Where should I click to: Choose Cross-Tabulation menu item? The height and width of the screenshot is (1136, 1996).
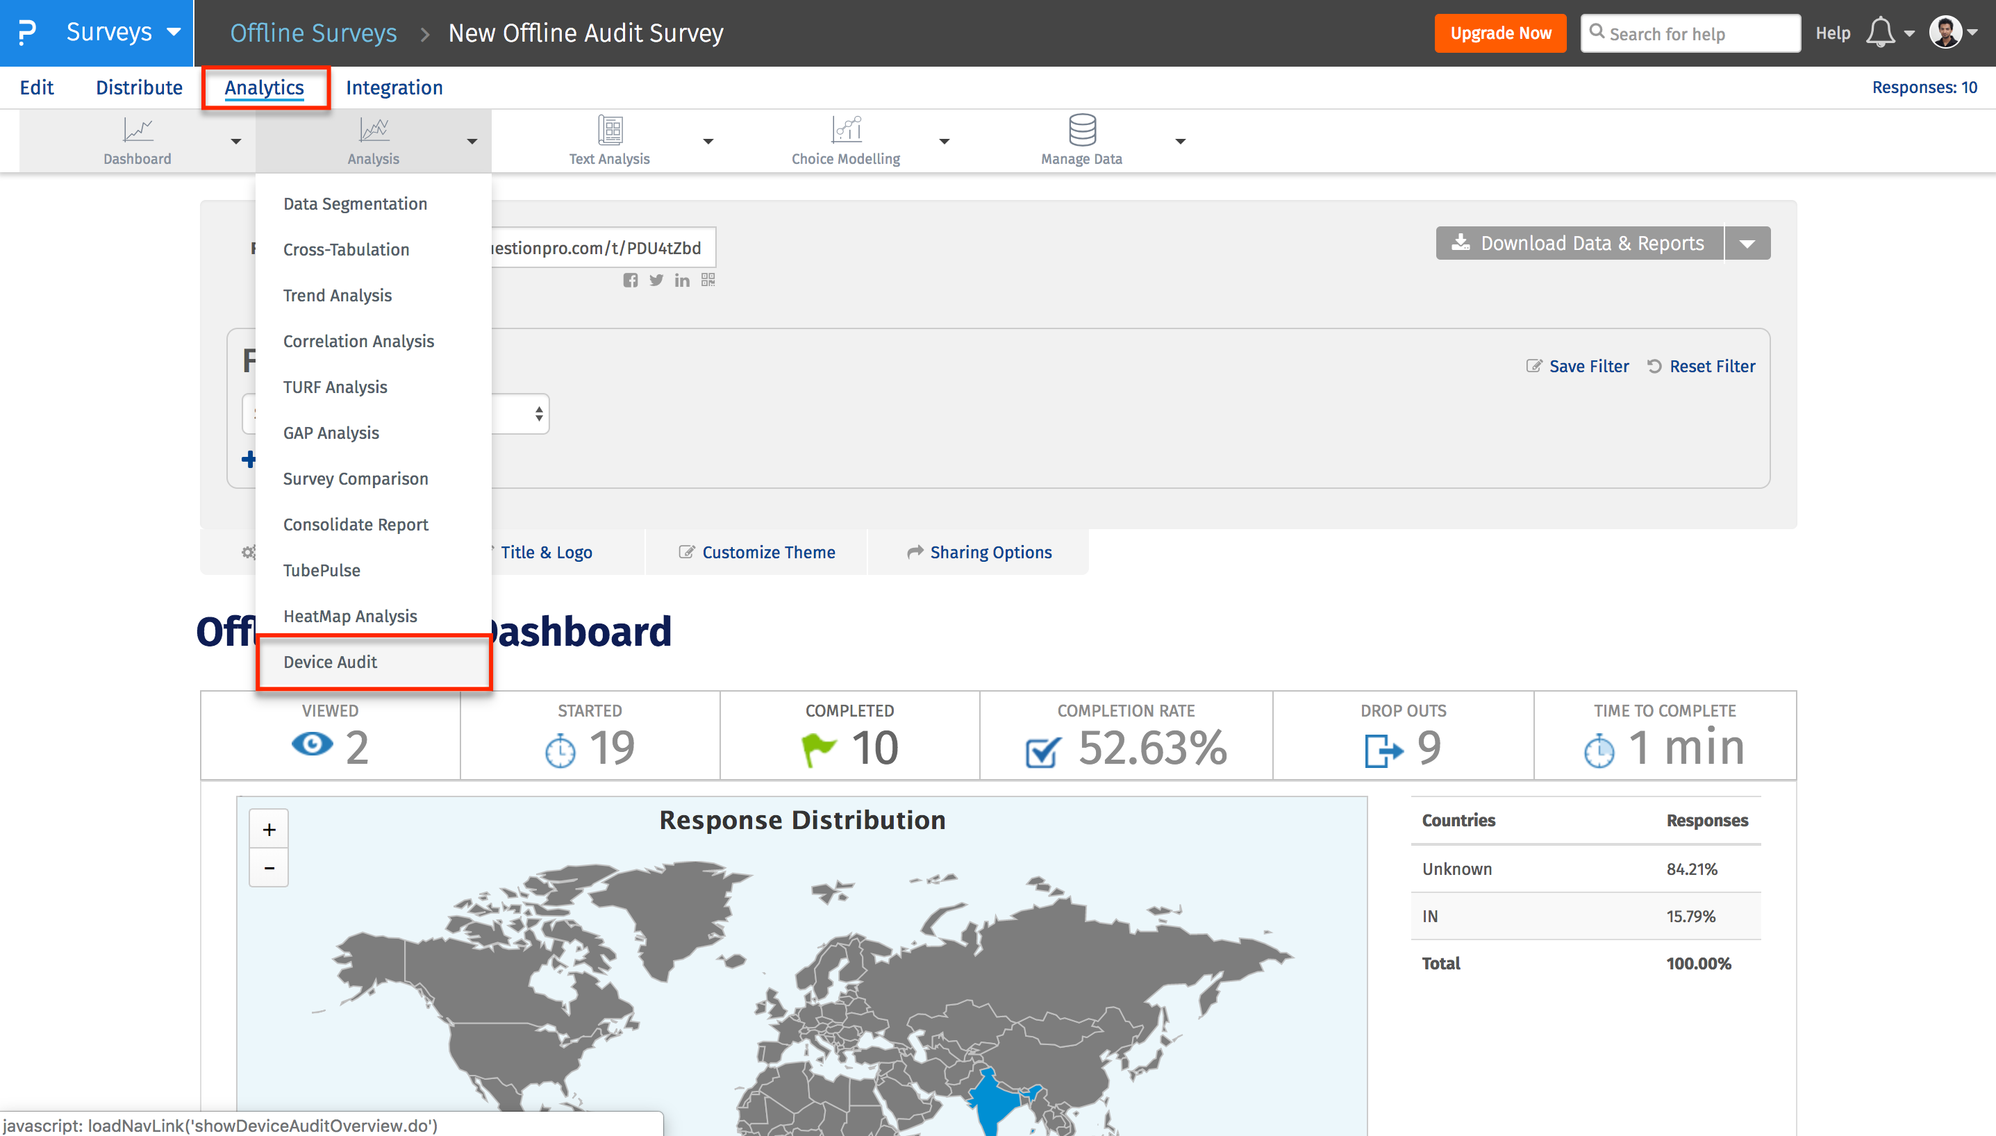346,250
